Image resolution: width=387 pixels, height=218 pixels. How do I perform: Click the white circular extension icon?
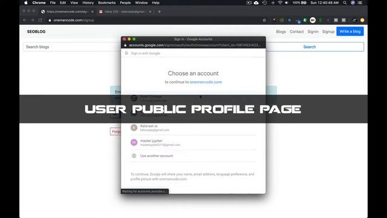[313, 20]
